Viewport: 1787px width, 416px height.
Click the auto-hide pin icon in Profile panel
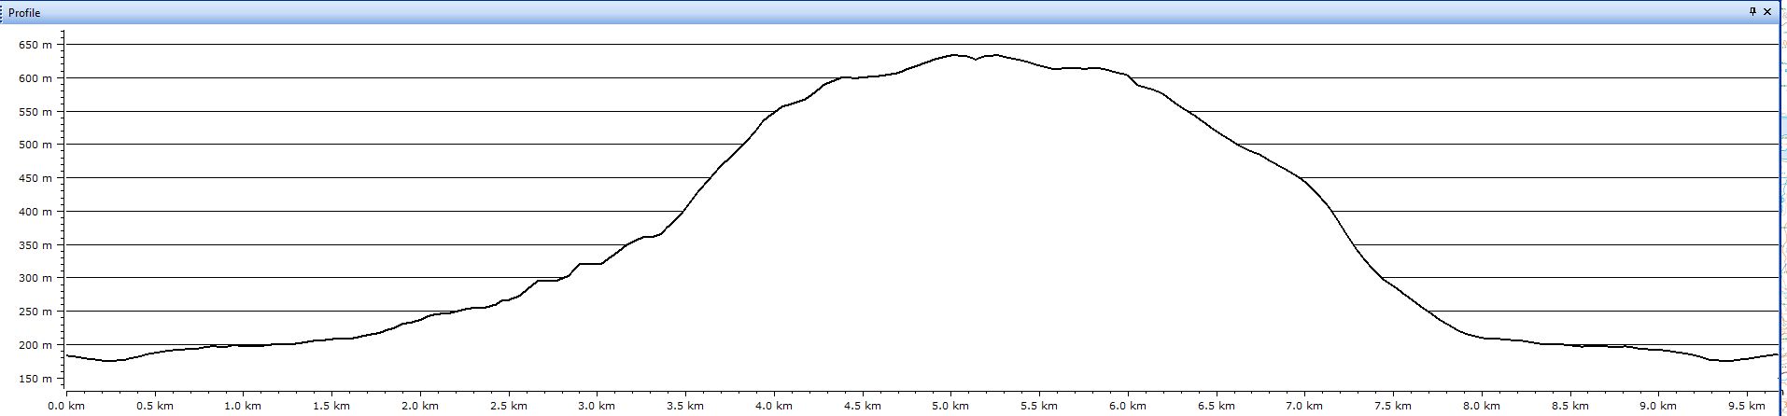click(x=1752, y=12)
